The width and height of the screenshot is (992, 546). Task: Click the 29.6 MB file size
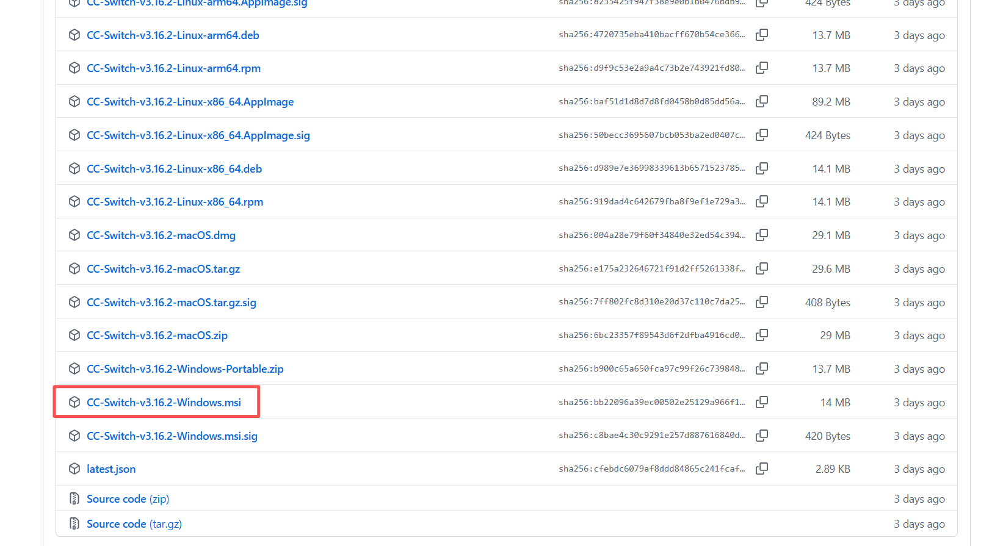[831, 269]
